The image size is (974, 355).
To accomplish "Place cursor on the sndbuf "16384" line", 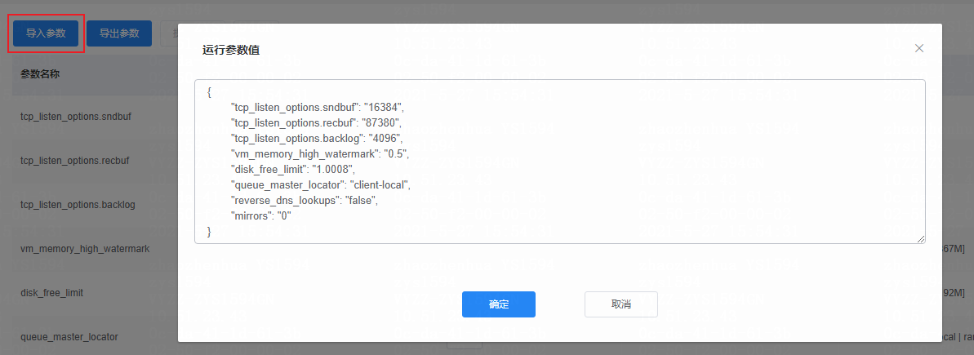I will (318, 107).
